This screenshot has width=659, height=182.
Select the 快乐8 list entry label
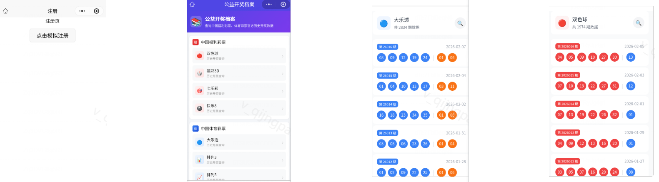tap(213, 106)
